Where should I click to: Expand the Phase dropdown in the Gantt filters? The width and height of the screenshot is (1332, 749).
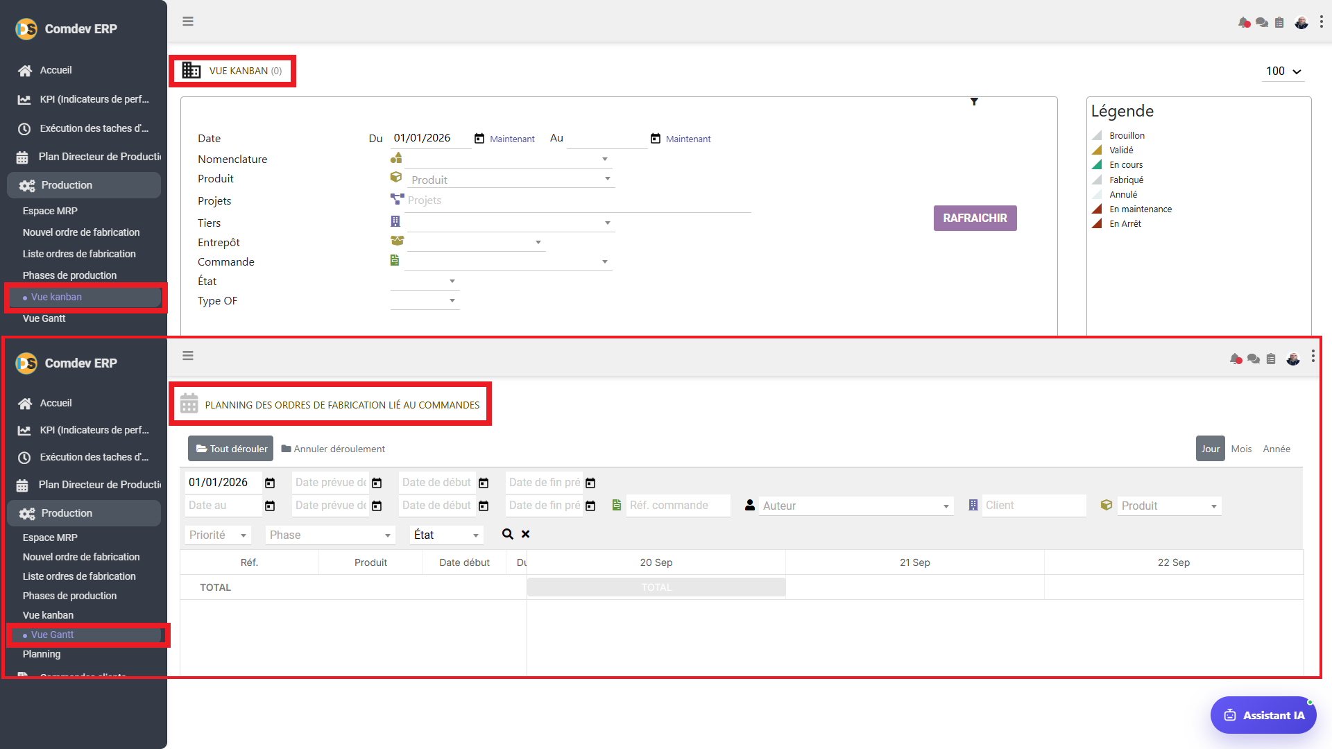coord(330,535)
